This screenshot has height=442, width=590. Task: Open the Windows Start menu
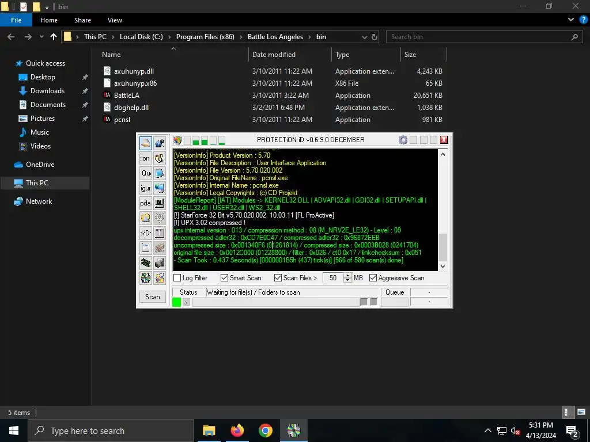click(14, 430)
